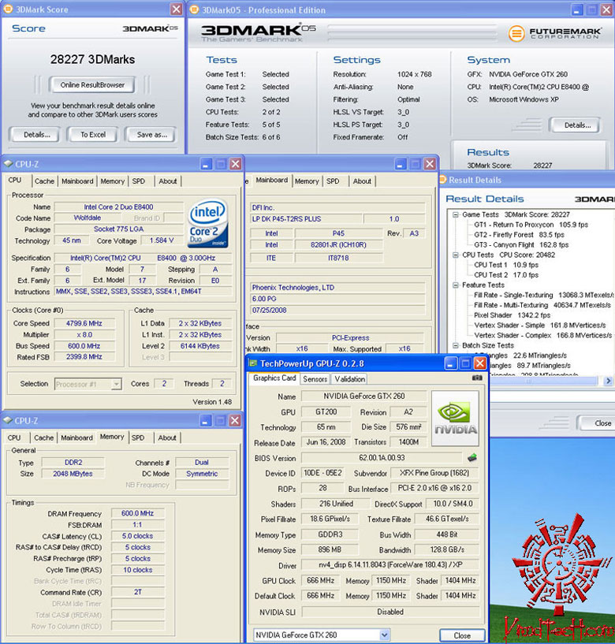
Task: Select Graphics Card tab in GPU-Z
Action: coord(274,378)
